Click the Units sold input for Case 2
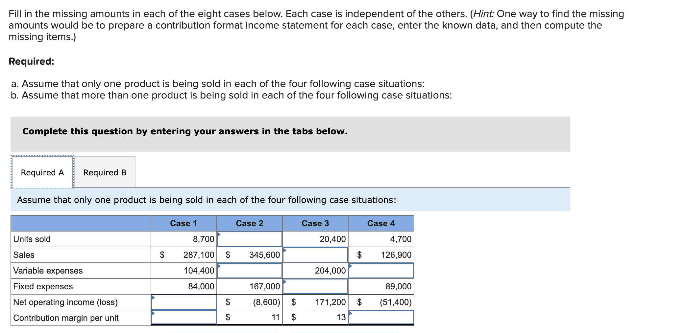The width and height of the screenshot is (684, 333). coord(249,239)
